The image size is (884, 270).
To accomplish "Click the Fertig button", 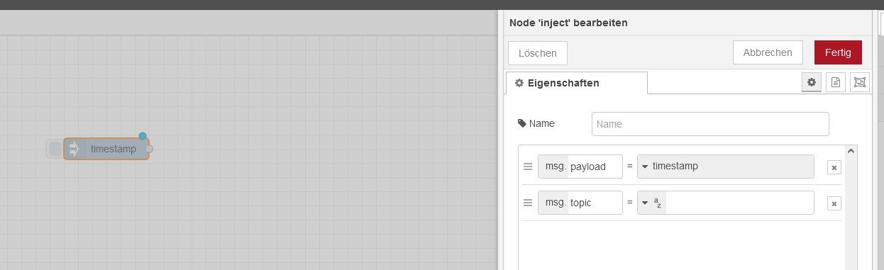I will 838,52.
